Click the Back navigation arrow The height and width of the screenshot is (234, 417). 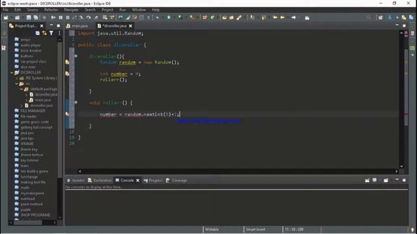coord(282,18)
